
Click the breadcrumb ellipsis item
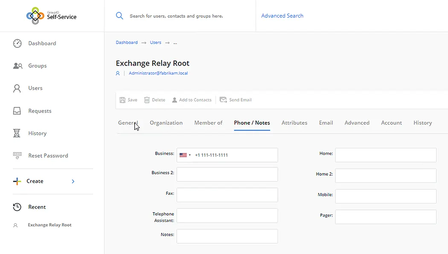[175, 43]
